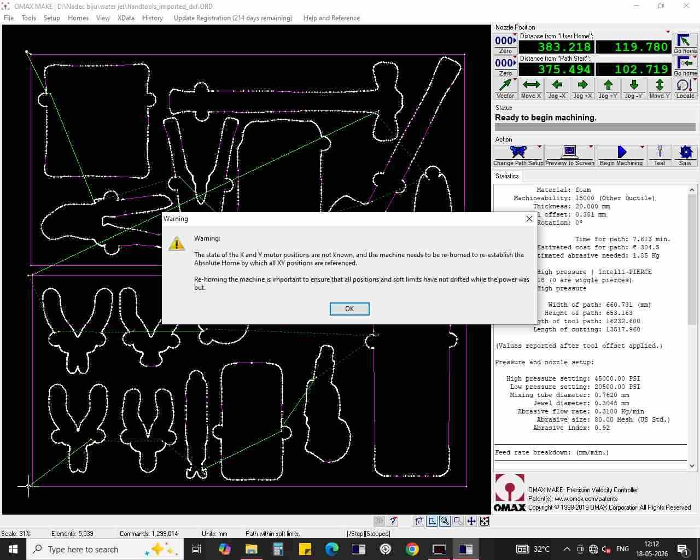
Task: Open the Tools menu
Action: point(29,18)
